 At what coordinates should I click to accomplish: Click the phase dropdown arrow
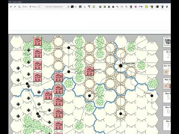coord(68,7)
